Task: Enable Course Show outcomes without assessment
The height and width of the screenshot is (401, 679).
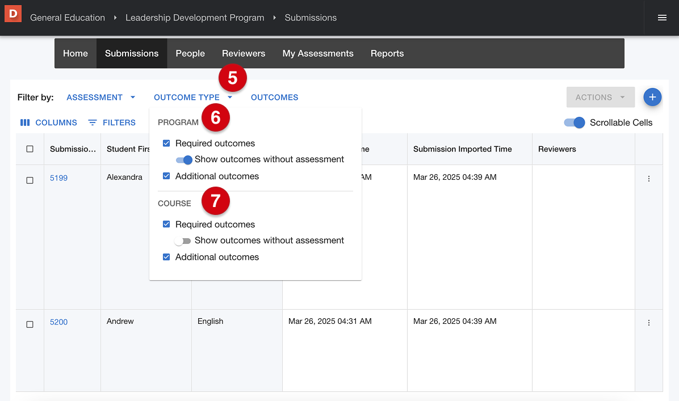Action: pos(183,241)
